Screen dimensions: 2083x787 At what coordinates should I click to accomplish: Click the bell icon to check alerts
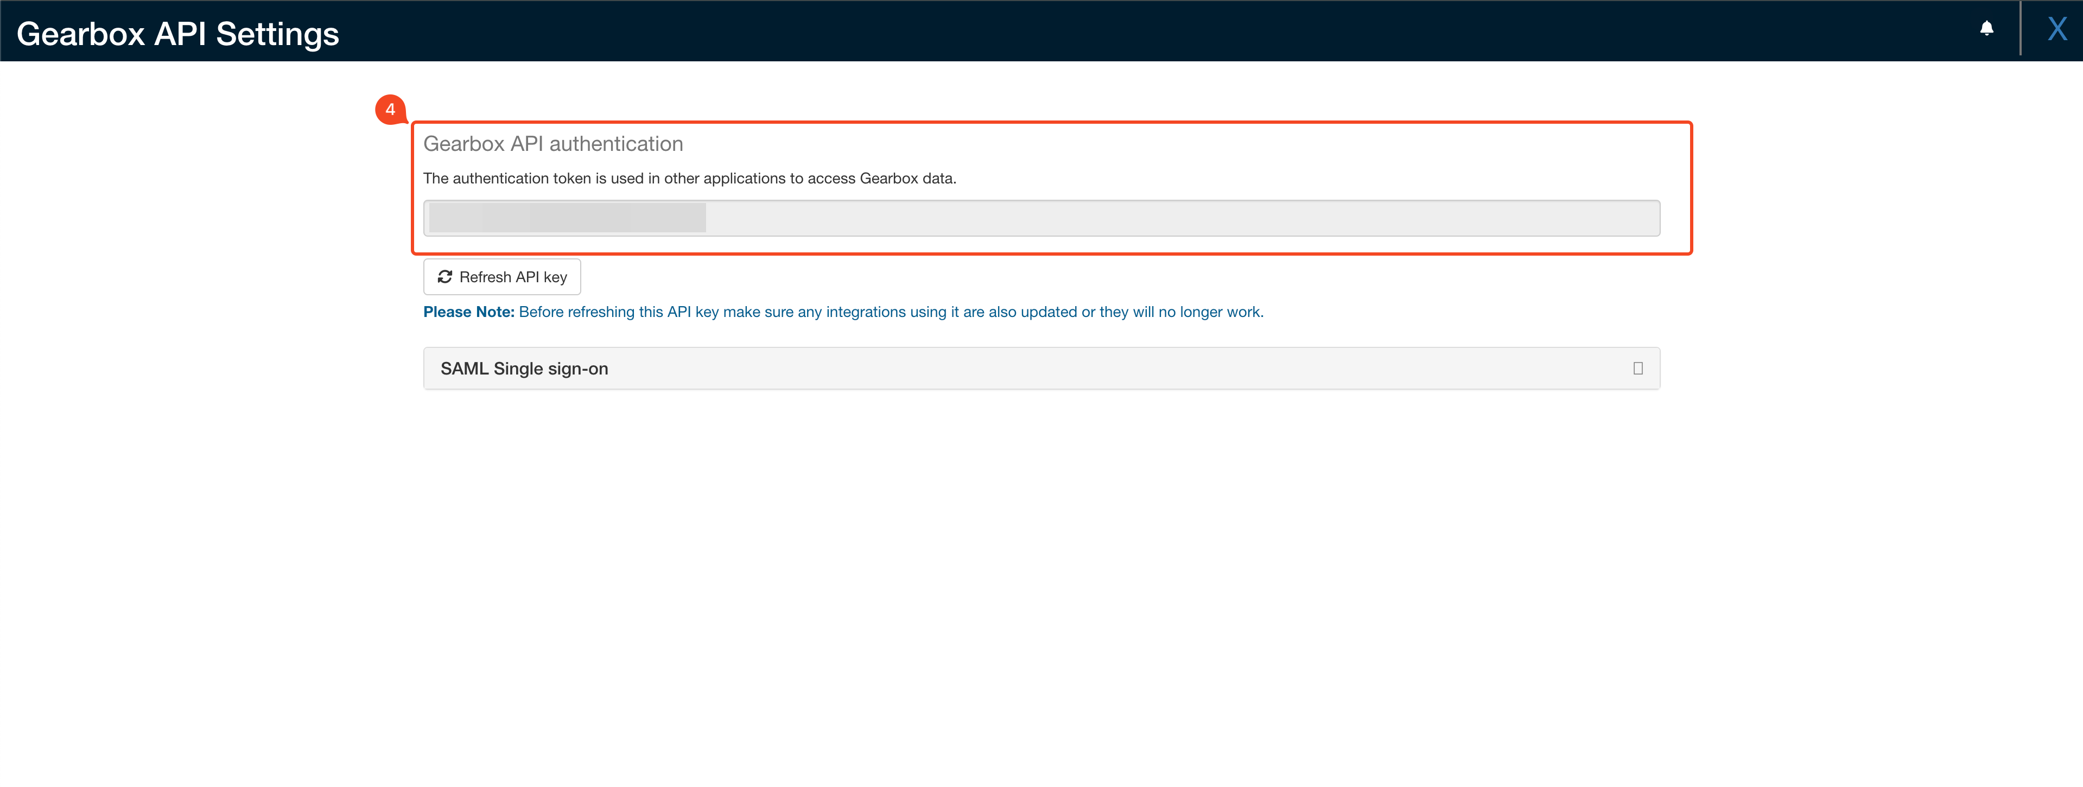tap(1987, 29)
